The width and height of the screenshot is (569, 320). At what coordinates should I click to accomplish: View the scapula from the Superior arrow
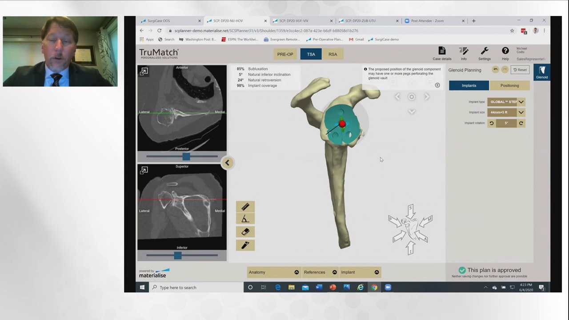tap(410, 209)
